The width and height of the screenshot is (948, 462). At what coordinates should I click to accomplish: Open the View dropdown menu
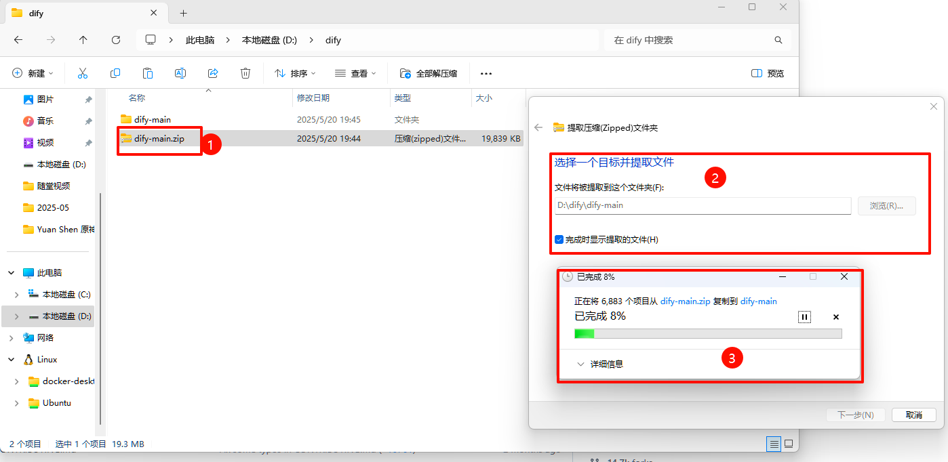tap(355, 73)
